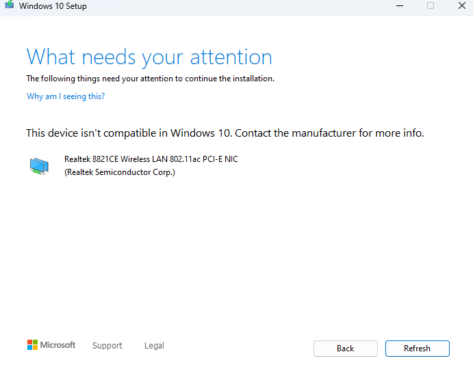Close the Windows 10 Setup window
473x367 pixels.
click(x=462, y=5)
